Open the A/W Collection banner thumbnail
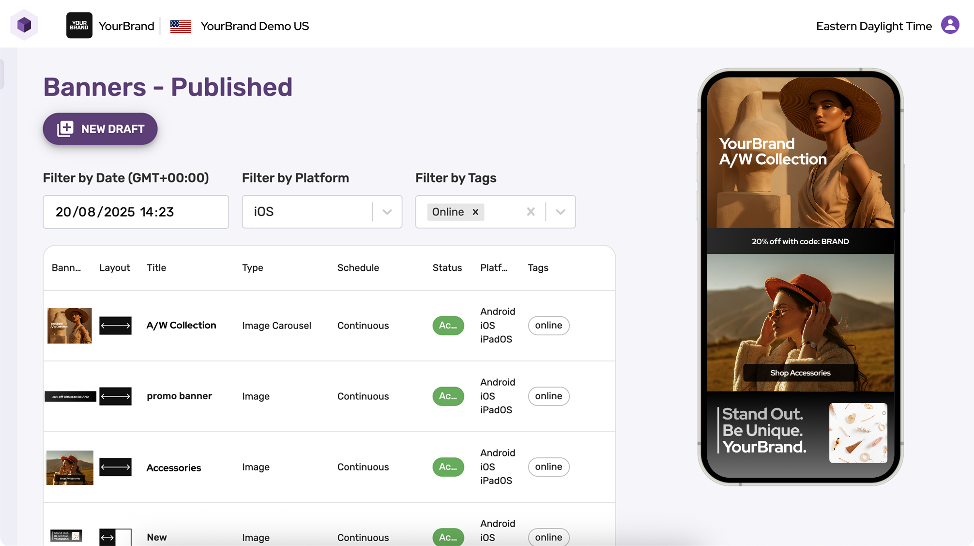This screenshot has width=974, height=546. coord(70,326)
